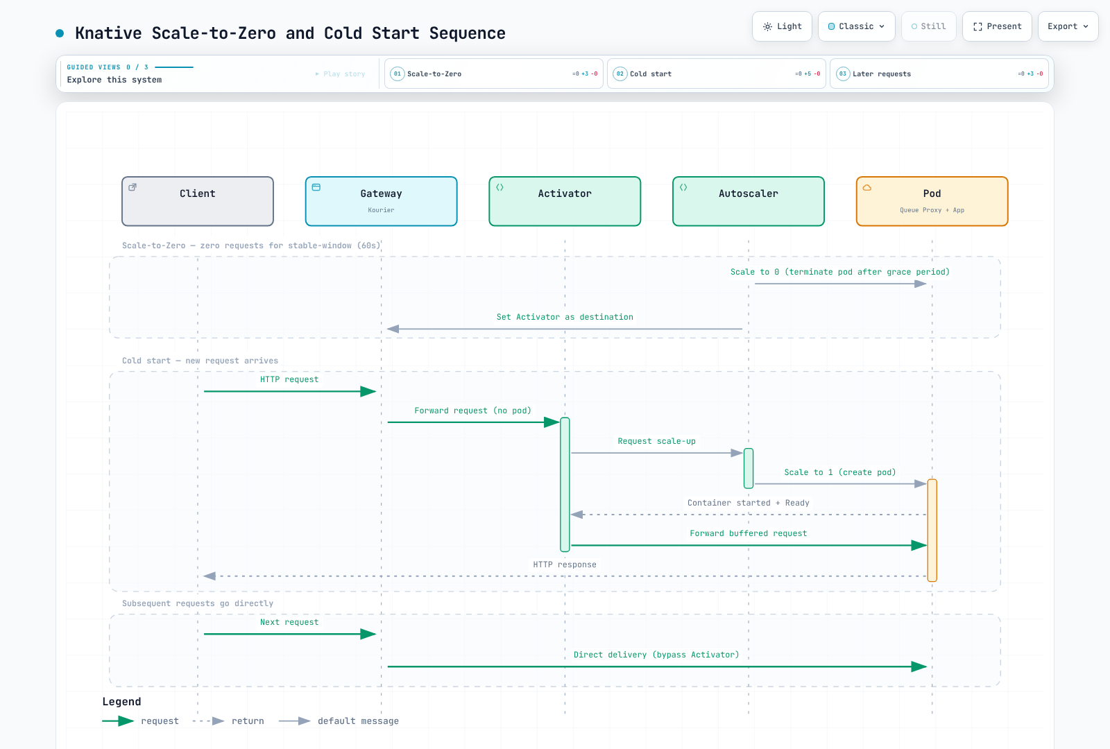This screenshot has width=1110, height=749.
Task: Click the Export chevron arrow
Action: [1086, 26]
